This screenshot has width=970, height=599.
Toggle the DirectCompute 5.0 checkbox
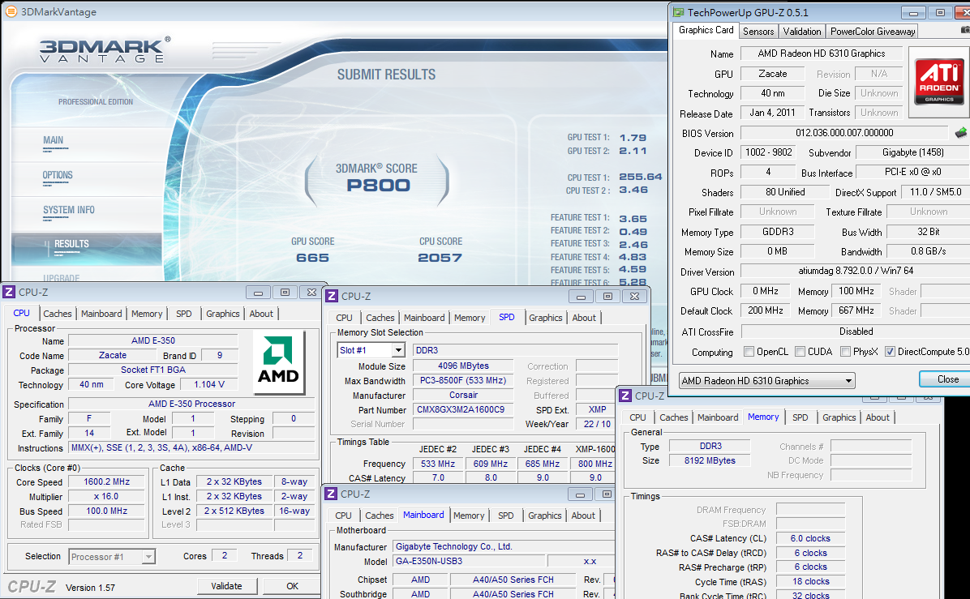pyautogui.click(x=891, y=352)
